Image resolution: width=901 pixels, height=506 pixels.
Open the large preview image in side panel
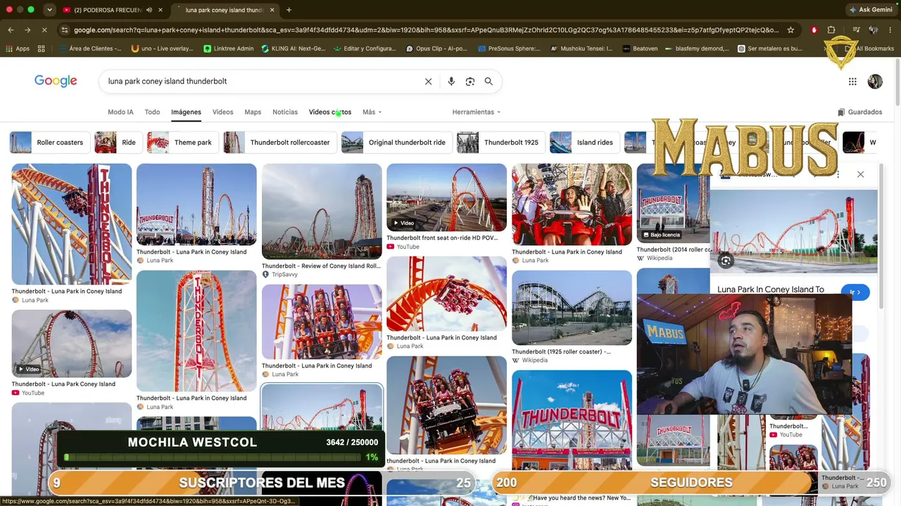[x=793, y=231]
